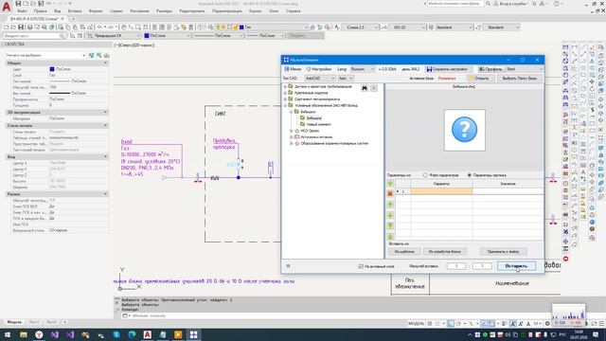The height and width of the screenshot is (341, 606).
Task: Click the move row down arrow icon
Action: click(390, 215)
